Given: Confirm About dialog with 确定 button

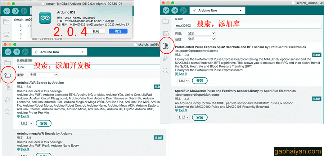Looking at the screenshot, I should coord(118,31).
